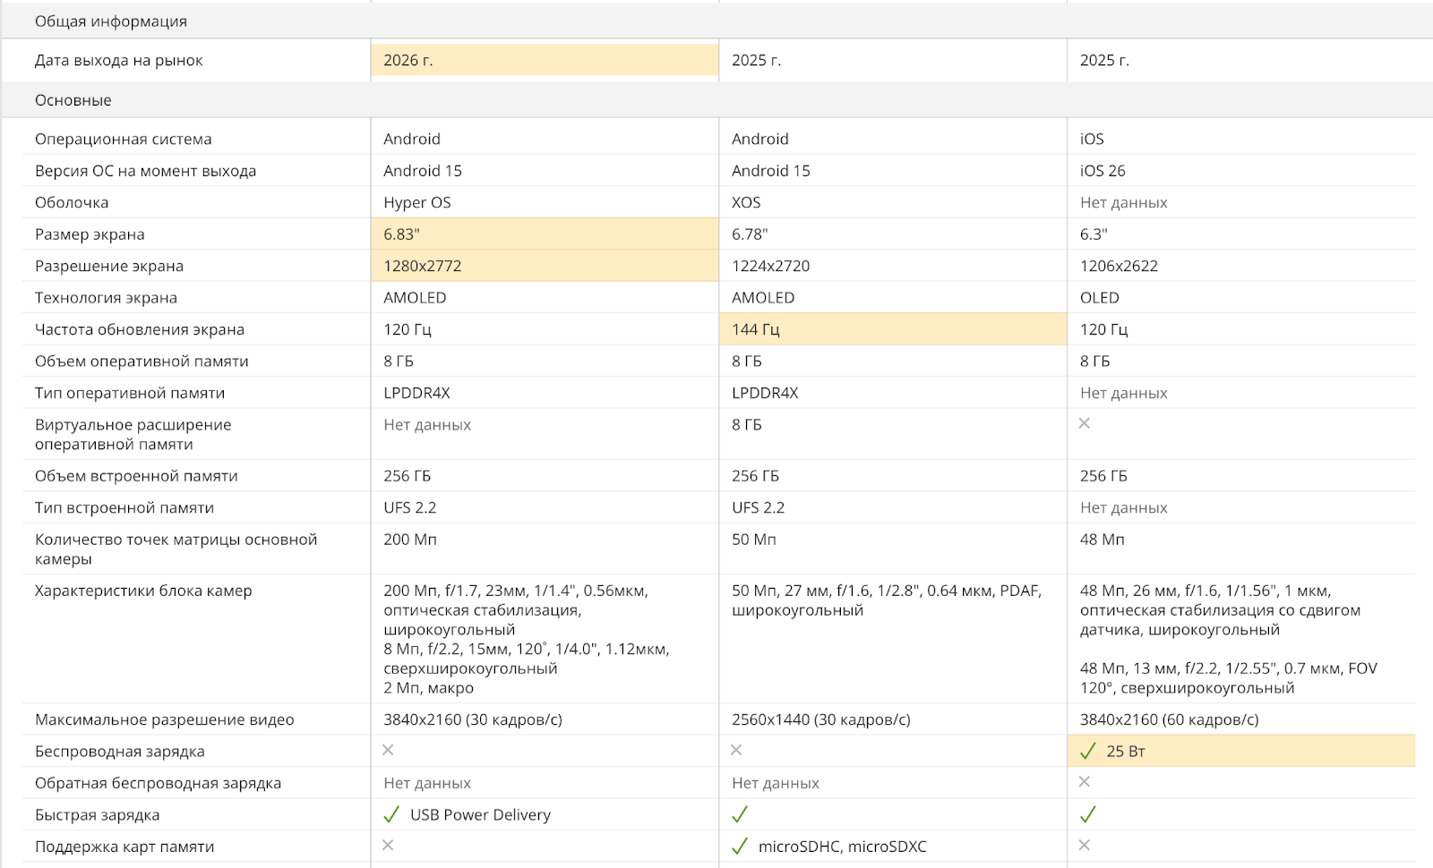The width and height of the screenshot is (1433, 868).
Task: Select the highlighted 2026 г. release date cell
Action: point(545,61)
